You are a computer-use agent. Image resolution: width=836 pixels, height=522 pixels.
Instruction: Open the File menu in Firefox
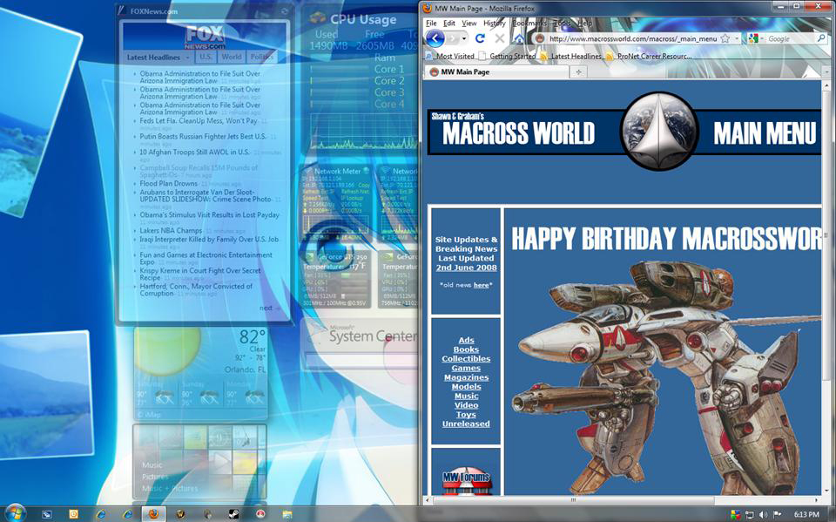pos(431,23)
